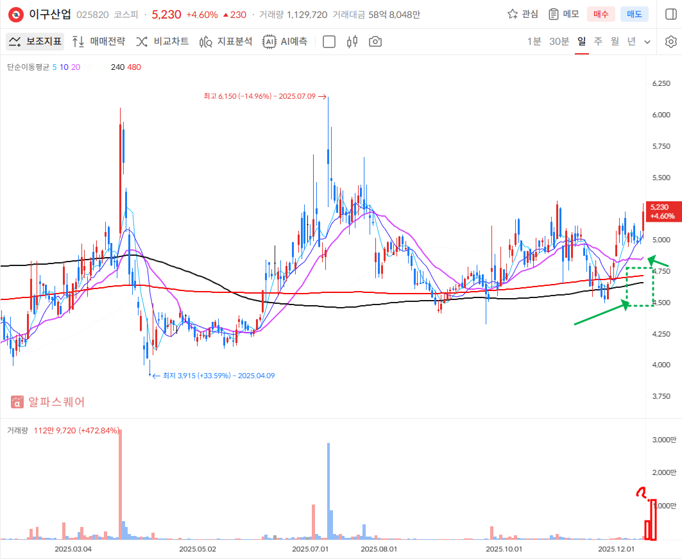Image resolution: width=682 pixels, height=559 pixels.
Task: Click the square layout icon in toolbar
Action: (328, 42)
